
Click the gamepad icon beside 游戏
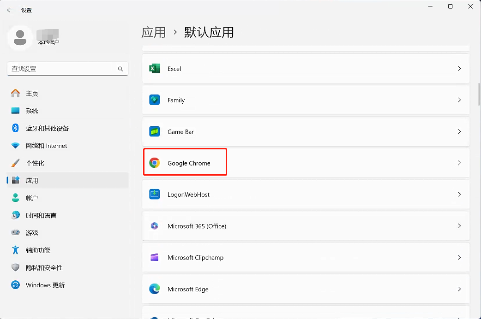pos(15,233)
